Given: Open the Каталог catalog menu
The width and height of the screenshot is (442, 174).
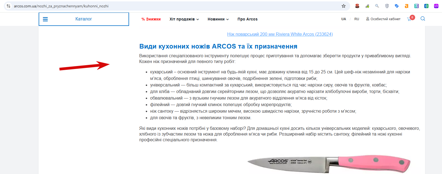Looking at the screenshot, I should coord(84,19).
